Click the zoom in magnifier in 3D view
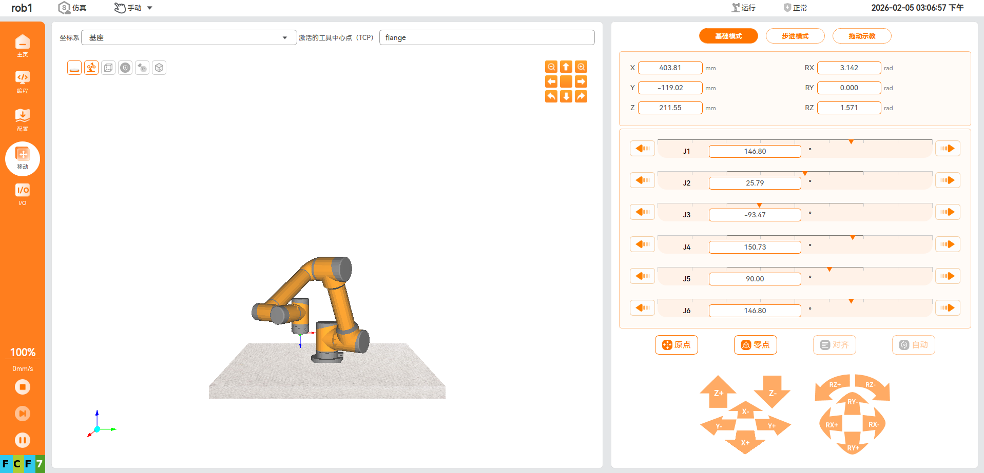 click(581, 67)
